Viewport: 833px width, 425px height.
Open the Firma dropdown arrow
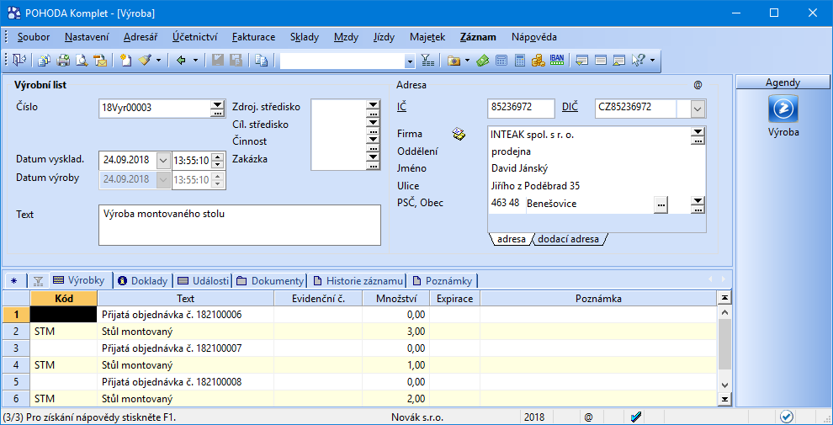pyautogui.click(x=697, y=131)
